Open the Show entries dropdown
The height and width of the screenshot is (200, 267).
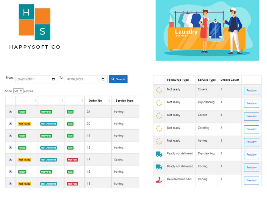pyautogui.click(x=18, y=91)
